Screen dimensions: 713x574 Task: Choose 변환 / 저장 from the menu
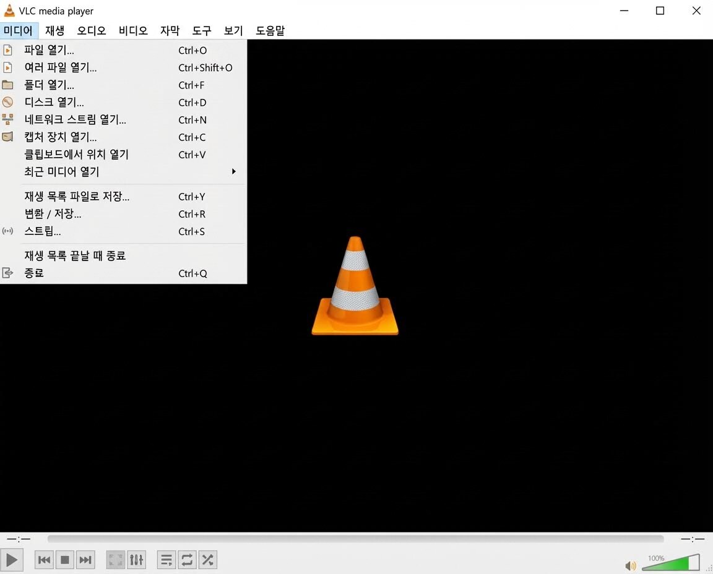51,214
